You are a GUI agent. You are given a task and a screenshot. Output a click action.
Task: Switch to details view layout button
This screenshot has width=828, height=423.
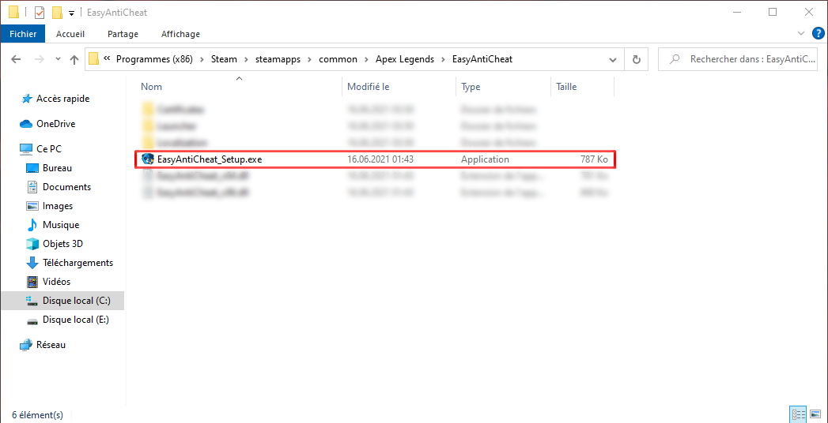click(797, 414)
